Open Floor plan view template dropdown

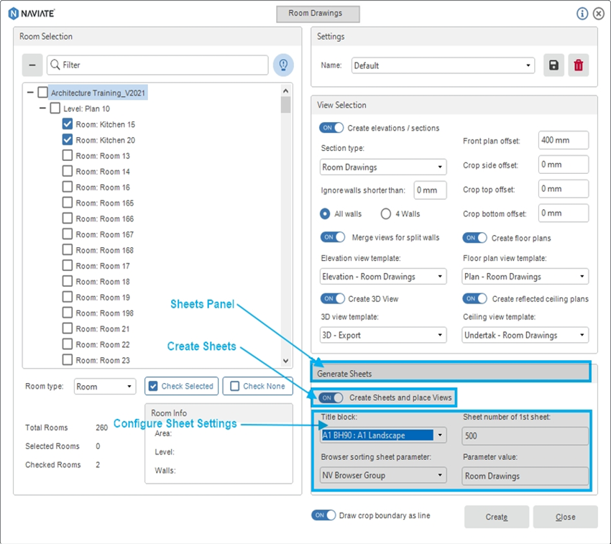point(525,277)
